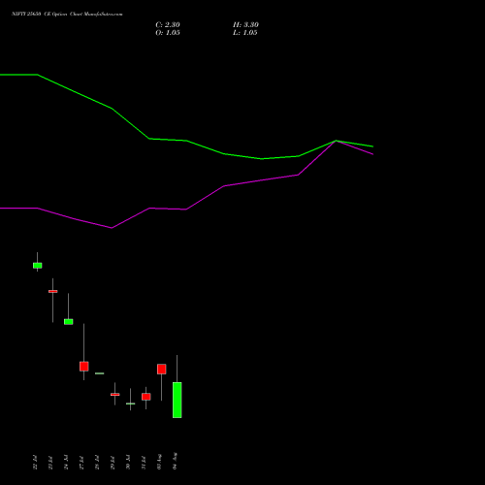Viewport: 485px width, 485px height.
Task: Click the "31 Jul" date axis label
Action: click(144, 462)
